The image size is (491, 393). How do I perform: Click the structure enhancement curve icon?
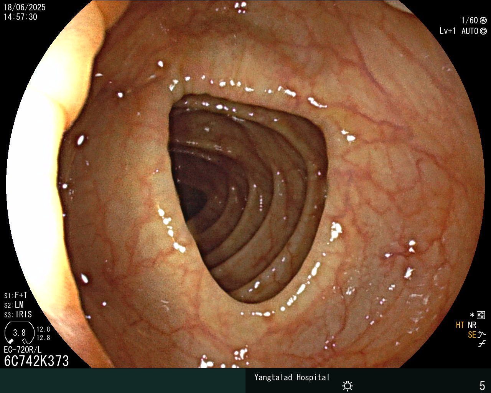click(x=482, y=335)
